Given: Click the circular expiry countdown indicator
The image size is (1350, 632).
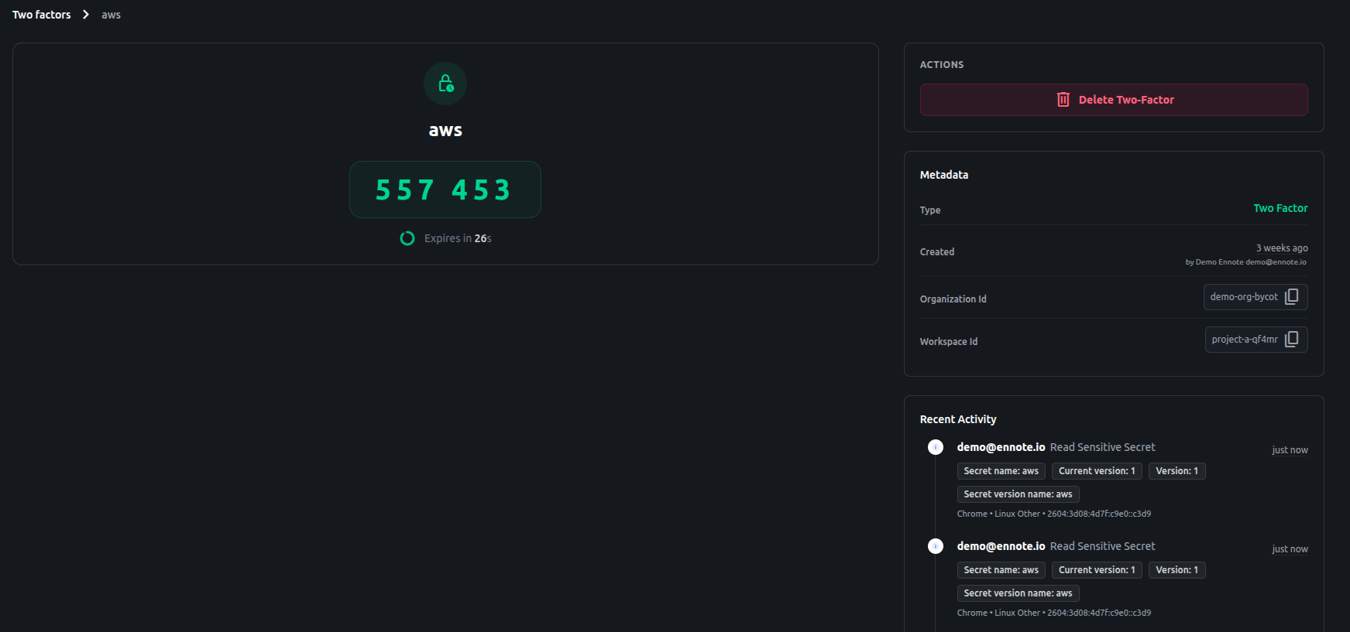Looking at the screenshot, I should pos(407,238).
